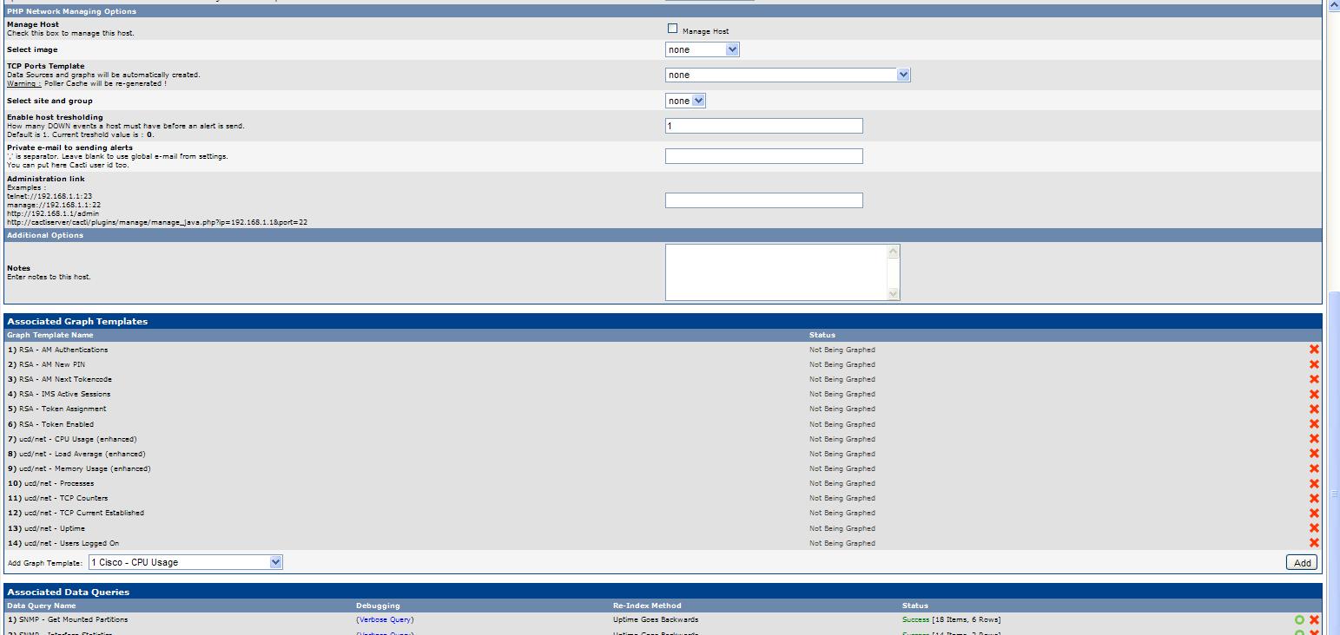The width and height of the screenshot is (1340, 635).
Task: Click the Add graph template button
Action: [1302, 562]
